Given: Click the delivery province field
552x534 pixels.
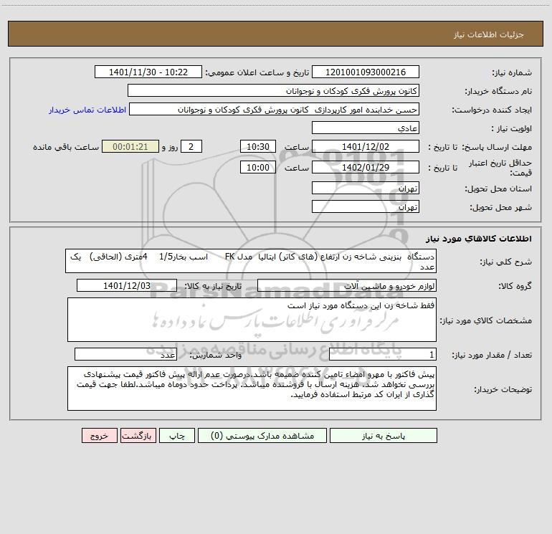Looking at the screenshot, I should [x=366, y=189].
